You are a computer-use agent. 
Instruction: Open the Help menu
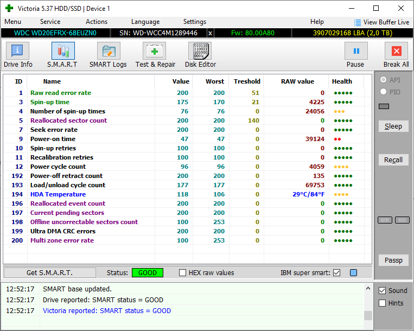point(317,22)
